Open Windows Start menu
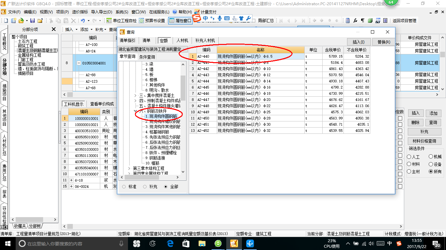The width and height of the screenshot is (446, 250). coord(8,243)
